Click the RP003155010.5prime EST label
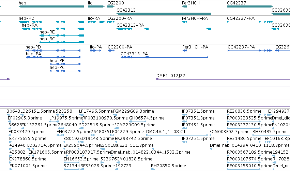Viewport: 290px width, 171px height. point(250,166)
